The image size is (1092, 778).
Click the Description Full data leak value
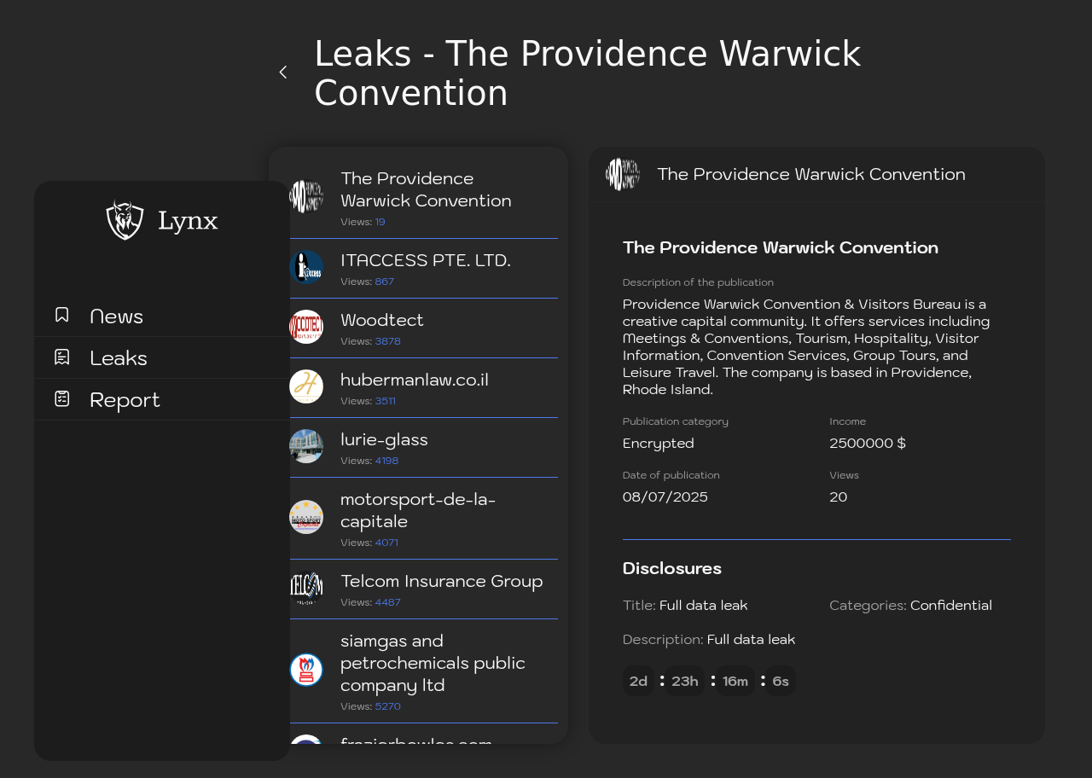[752, 640]
